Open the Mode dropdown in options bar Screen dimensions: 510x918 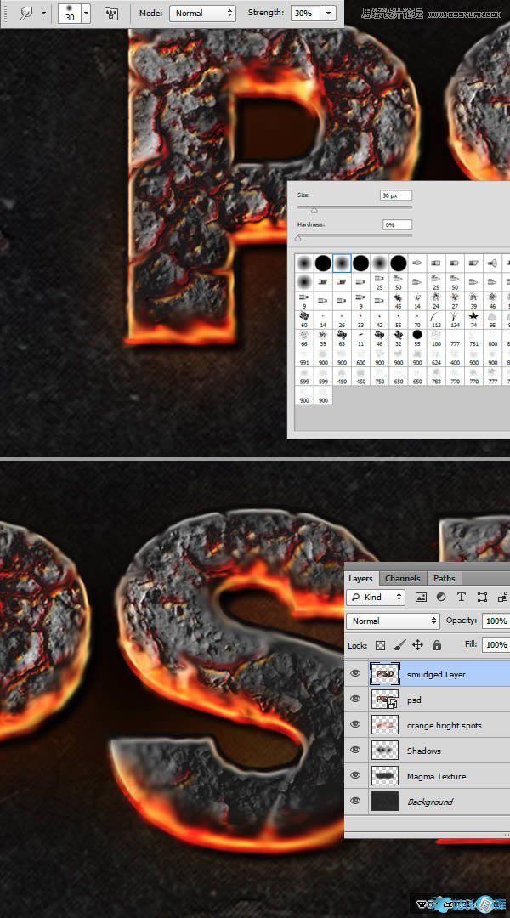pos(202,14)
